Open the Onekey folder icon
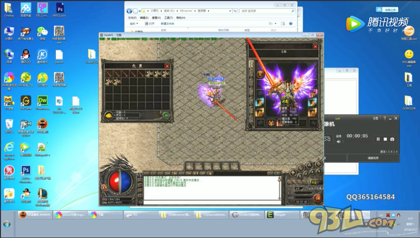The height and width of the screenshot is (238, 420). click(9, 10)
